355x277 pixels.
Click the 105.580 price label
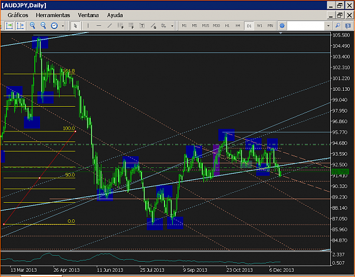(341, 35)
